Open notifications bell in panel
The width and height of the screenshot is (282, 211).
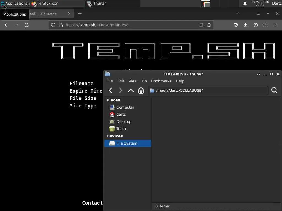[245, 4]
